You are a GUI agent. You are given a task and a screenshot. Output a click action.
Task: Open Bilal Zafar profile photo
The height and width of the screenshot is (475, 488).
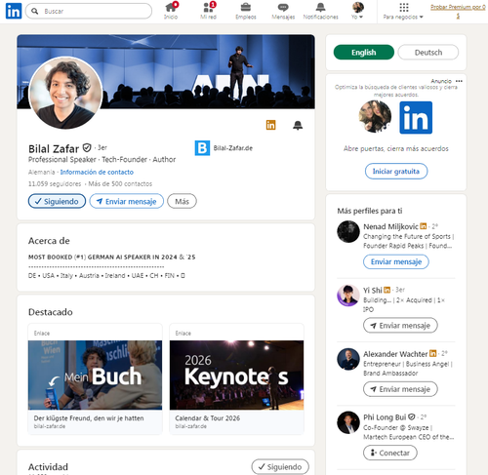65,93
